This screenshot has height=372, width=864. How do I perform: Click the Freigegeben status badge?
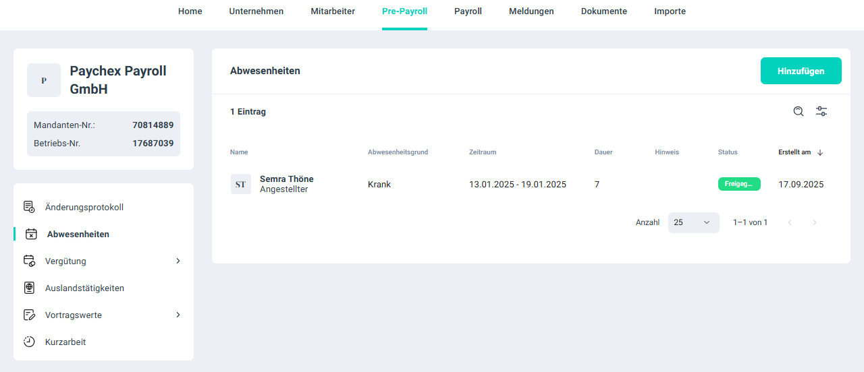click(x=738, y=184)
